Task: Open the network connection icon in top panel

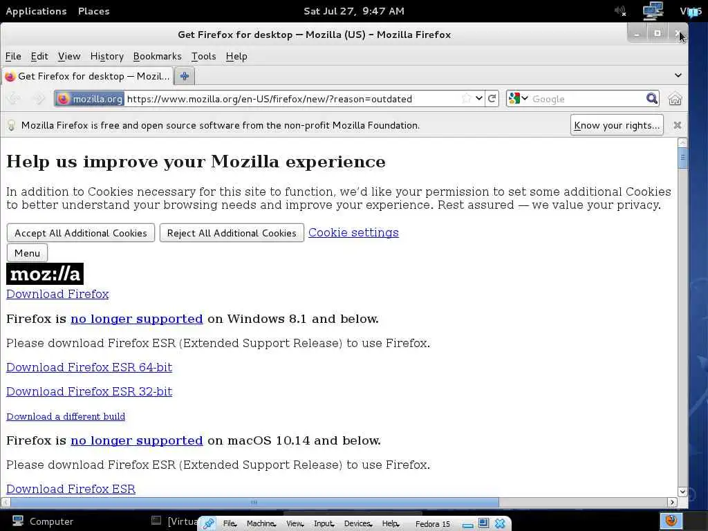Action: (x=653, y=11)
